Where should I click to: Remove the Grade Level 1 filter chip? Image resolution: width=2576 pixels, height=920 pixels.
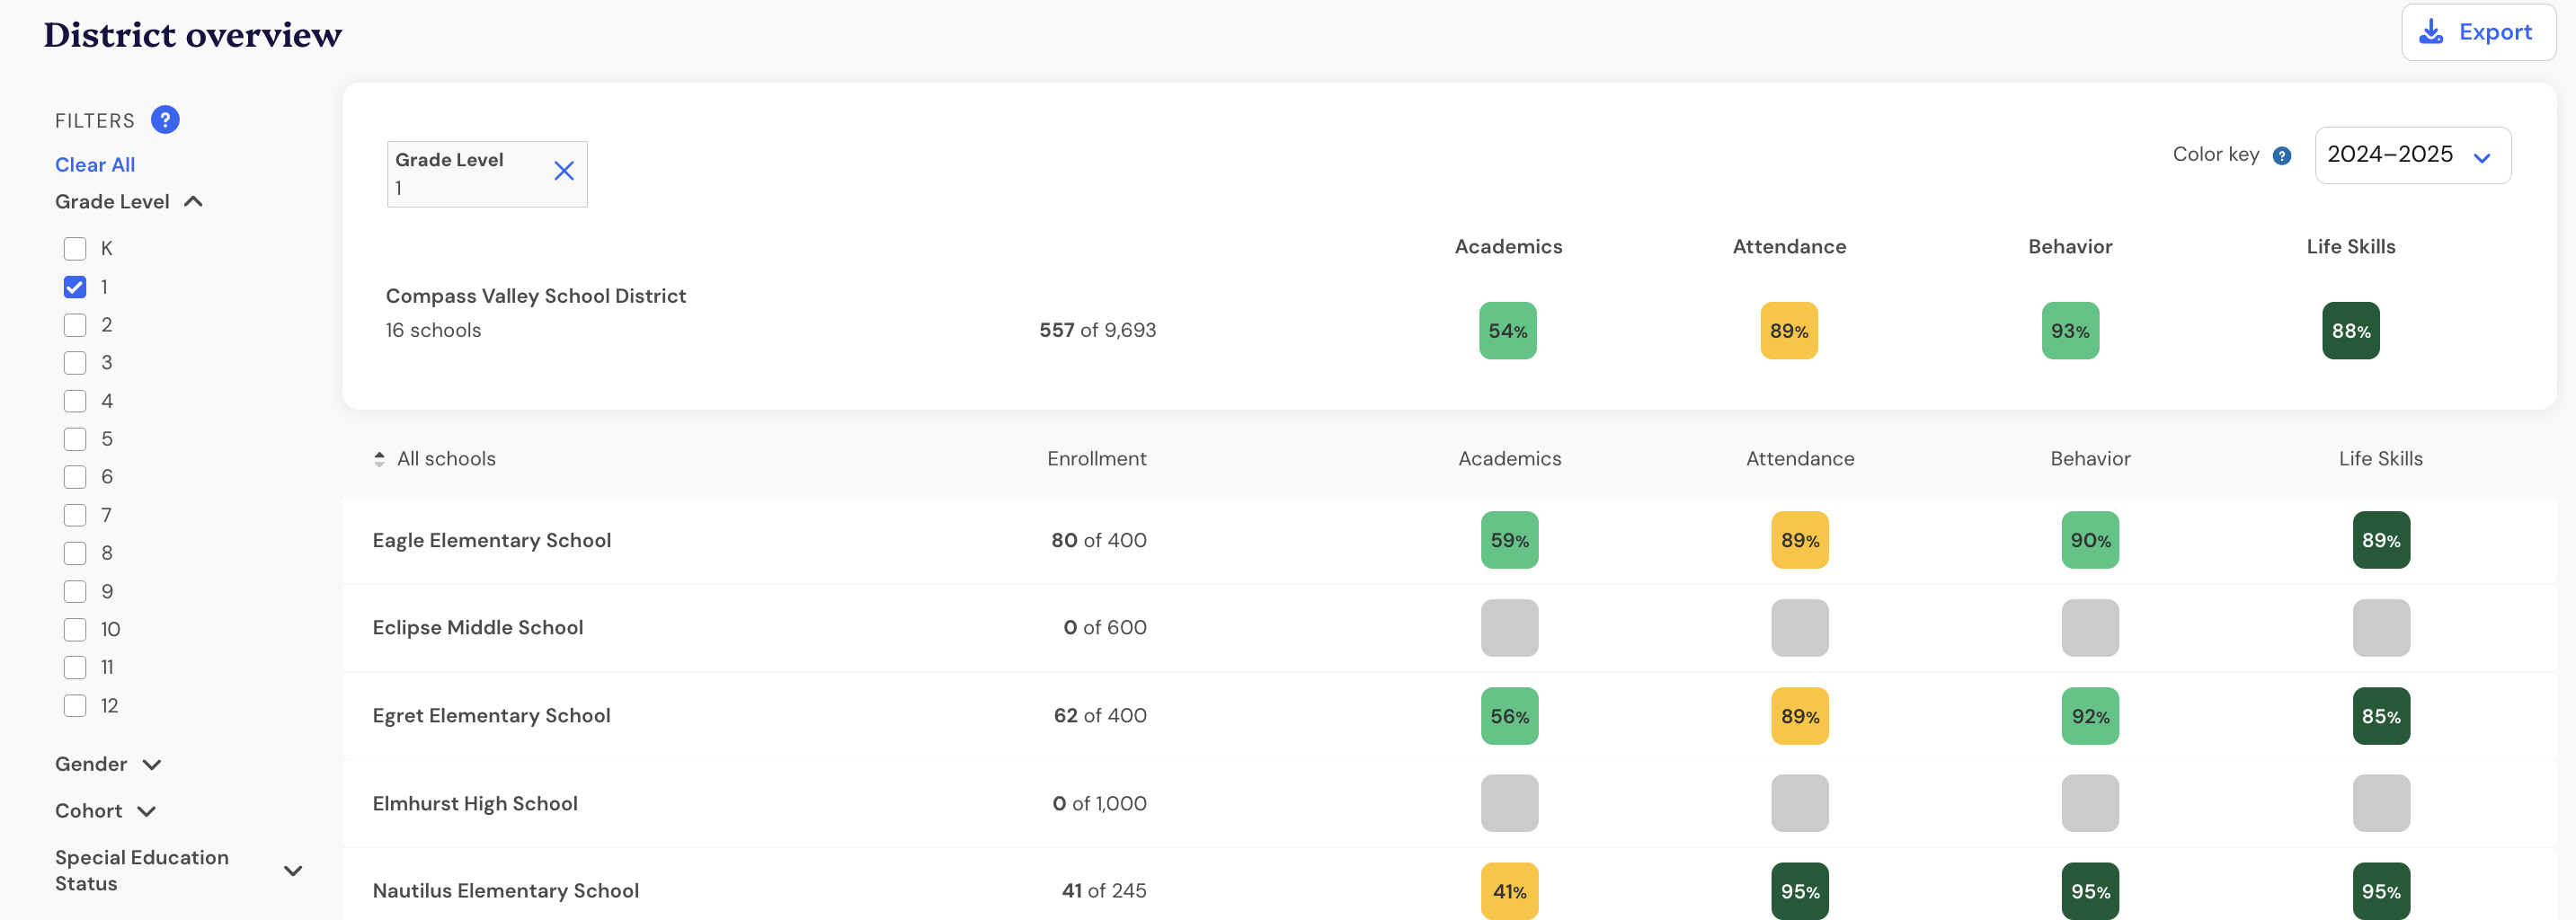[x=564, y=171]
